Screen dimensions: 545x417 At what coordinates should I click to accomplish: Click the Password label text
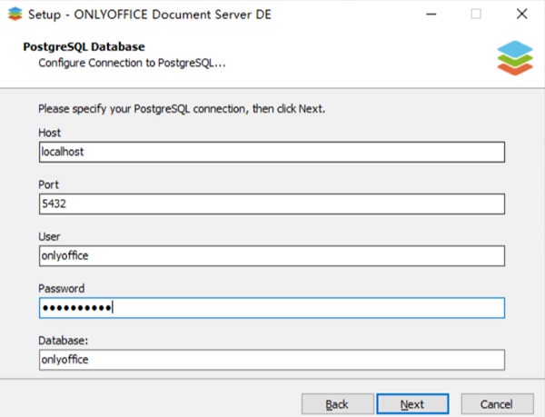tap(61, 288)
